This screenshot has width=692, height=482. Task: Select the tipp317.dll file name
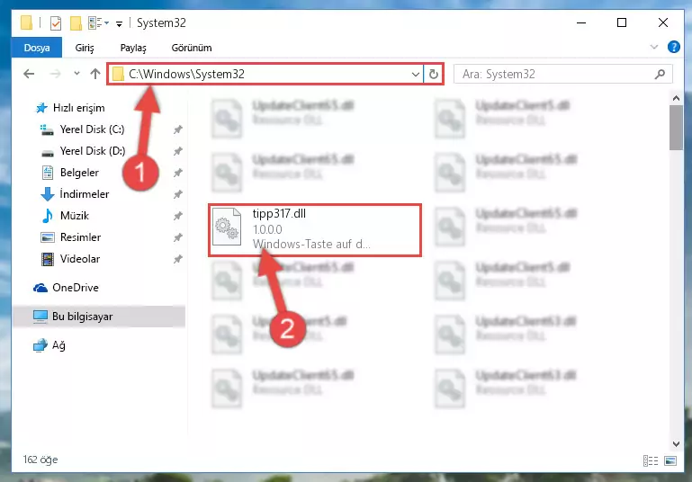click(x=279, y=213)
